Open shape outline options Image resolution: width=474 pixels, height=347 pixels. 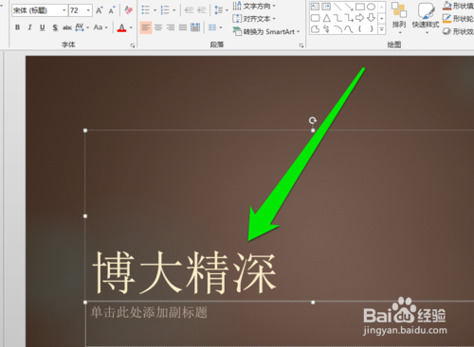(458, 18)
